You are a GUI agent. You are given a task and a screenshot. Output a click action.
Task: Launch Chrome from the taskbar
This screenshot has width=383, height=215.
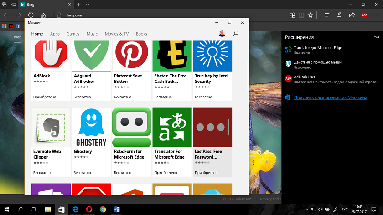tap(103, 210)
